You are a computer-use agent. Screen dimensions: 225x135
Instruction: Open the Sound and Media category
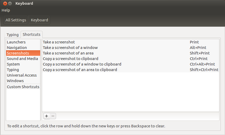(x=22, y=59)
